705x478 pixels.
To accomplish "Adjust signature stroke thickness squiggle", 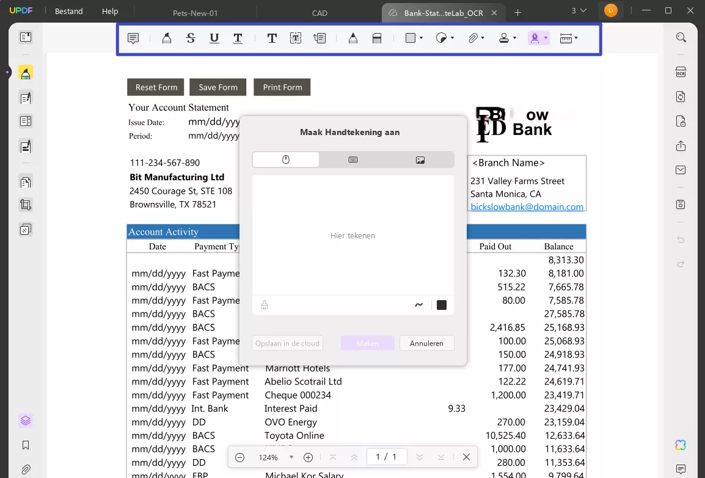I will 418,305.
